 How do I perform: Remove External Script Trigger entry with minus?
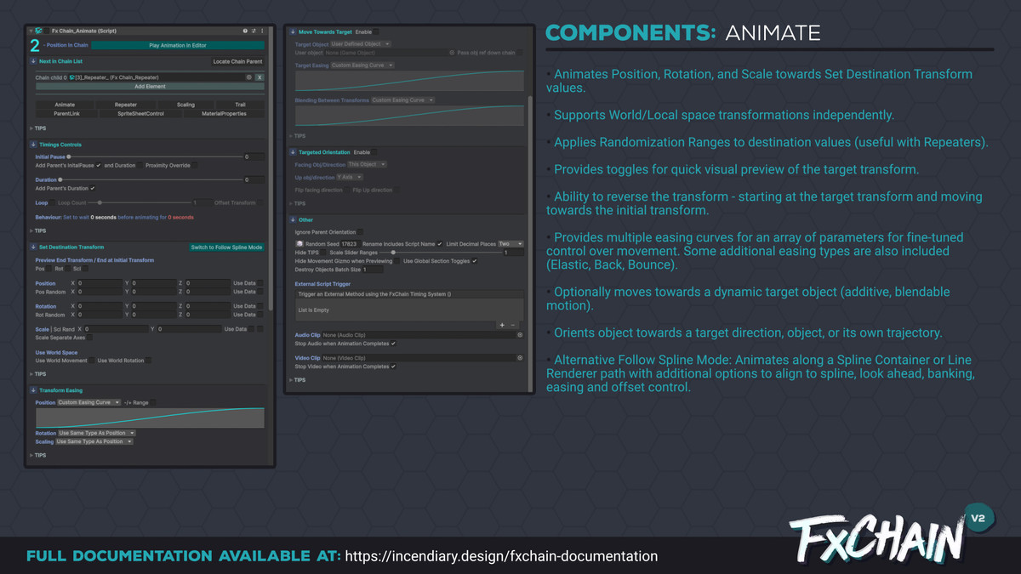[x=512, y=325]
